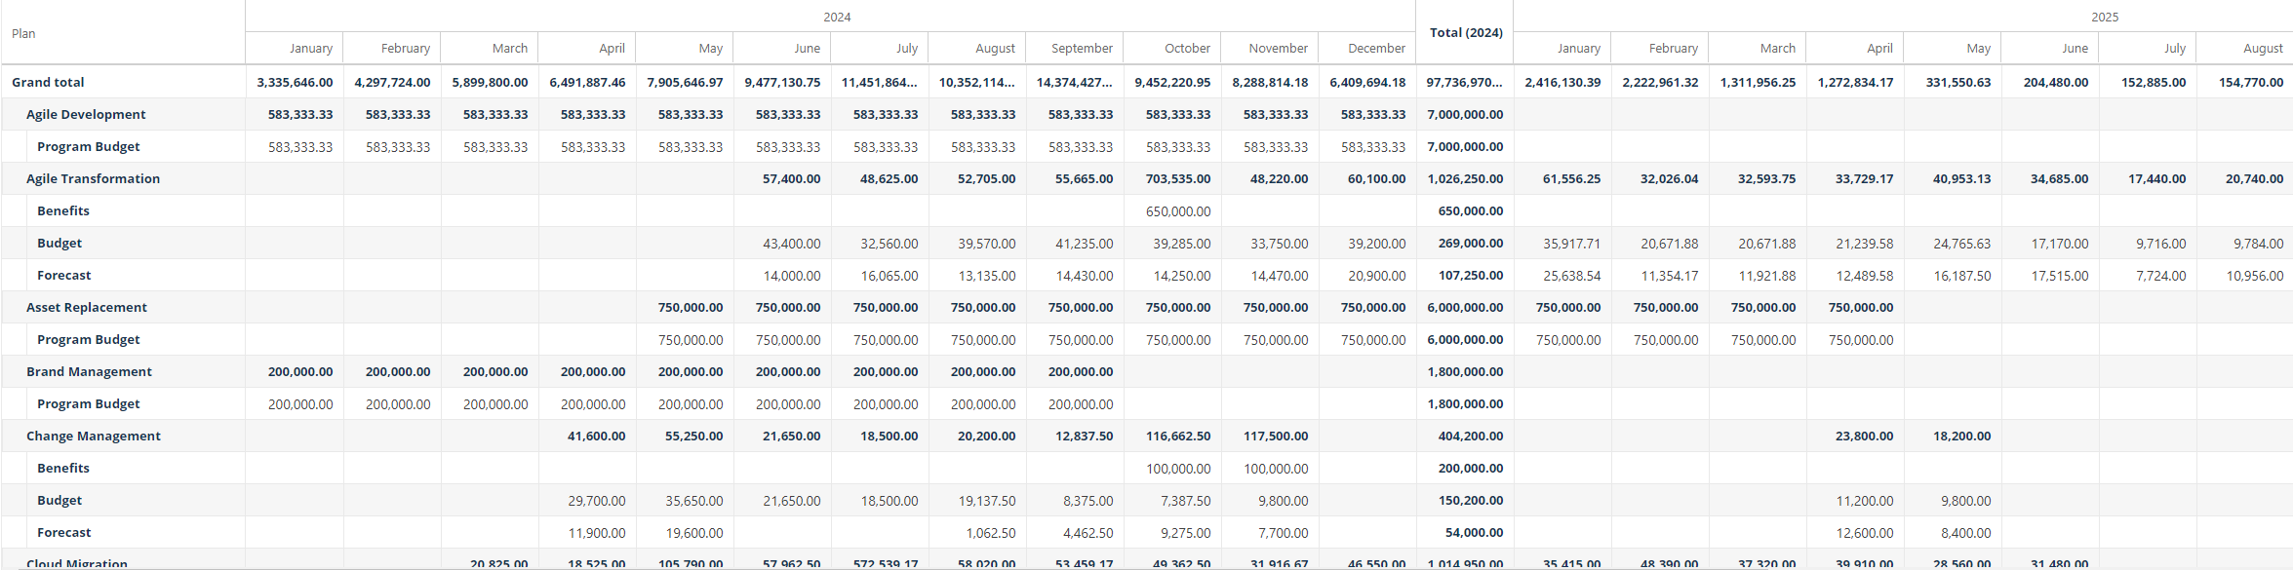The image size is (2293, 570).
Task: Click Grand total February 2024 value 4,297,724.00
Action: click(393, 82)
